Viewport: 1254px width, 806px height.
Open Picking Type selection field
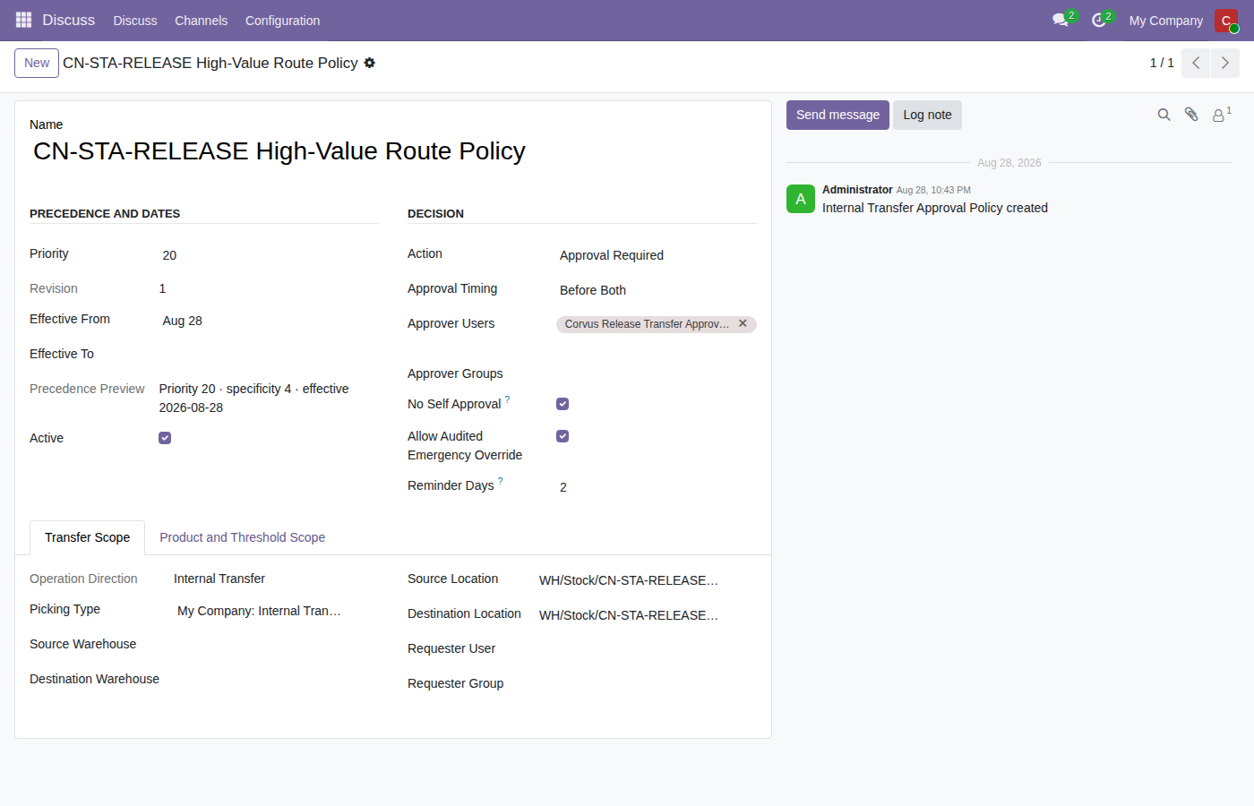[276, 611]
